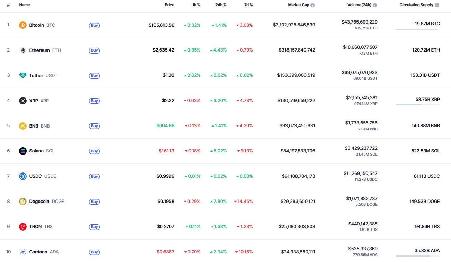451x262 pixels.
Task: Click Bitcoin's circulating supply progress bar
Action: tap(418, 29)
